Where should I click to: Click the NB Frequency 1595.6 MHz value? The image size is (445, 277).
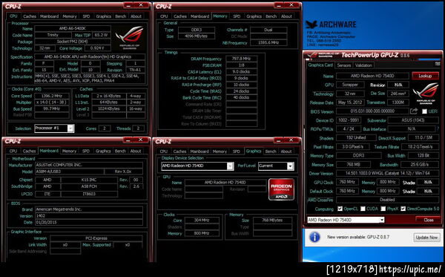(x=268, y=42)
